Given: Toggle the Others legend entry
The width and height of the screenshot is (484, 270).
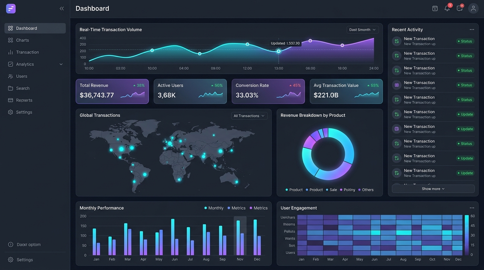Looking at the screenshot, I should click(x=366, y=190).
